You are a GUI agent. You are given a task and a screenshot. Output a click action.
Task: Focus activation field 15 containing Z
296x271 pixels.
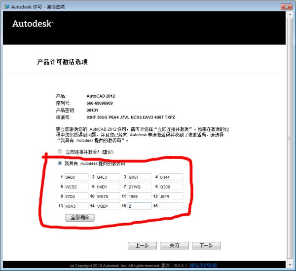[x=139, y=206]
